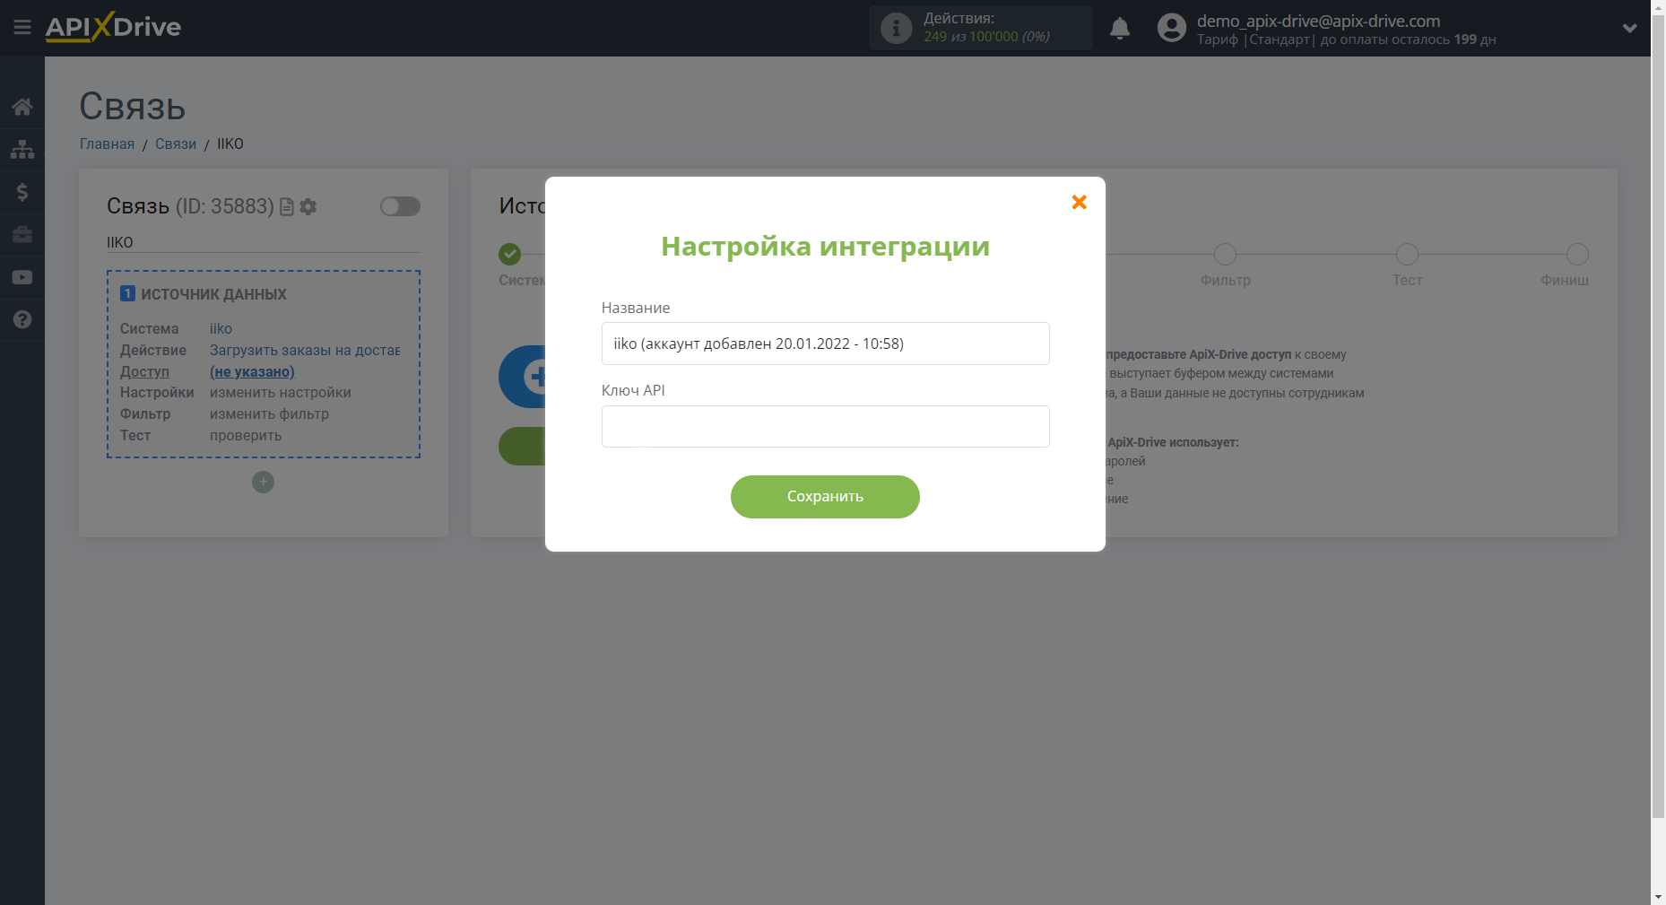Click the actions info icon
1666x905 pixels.
click(x=896, y=28)
